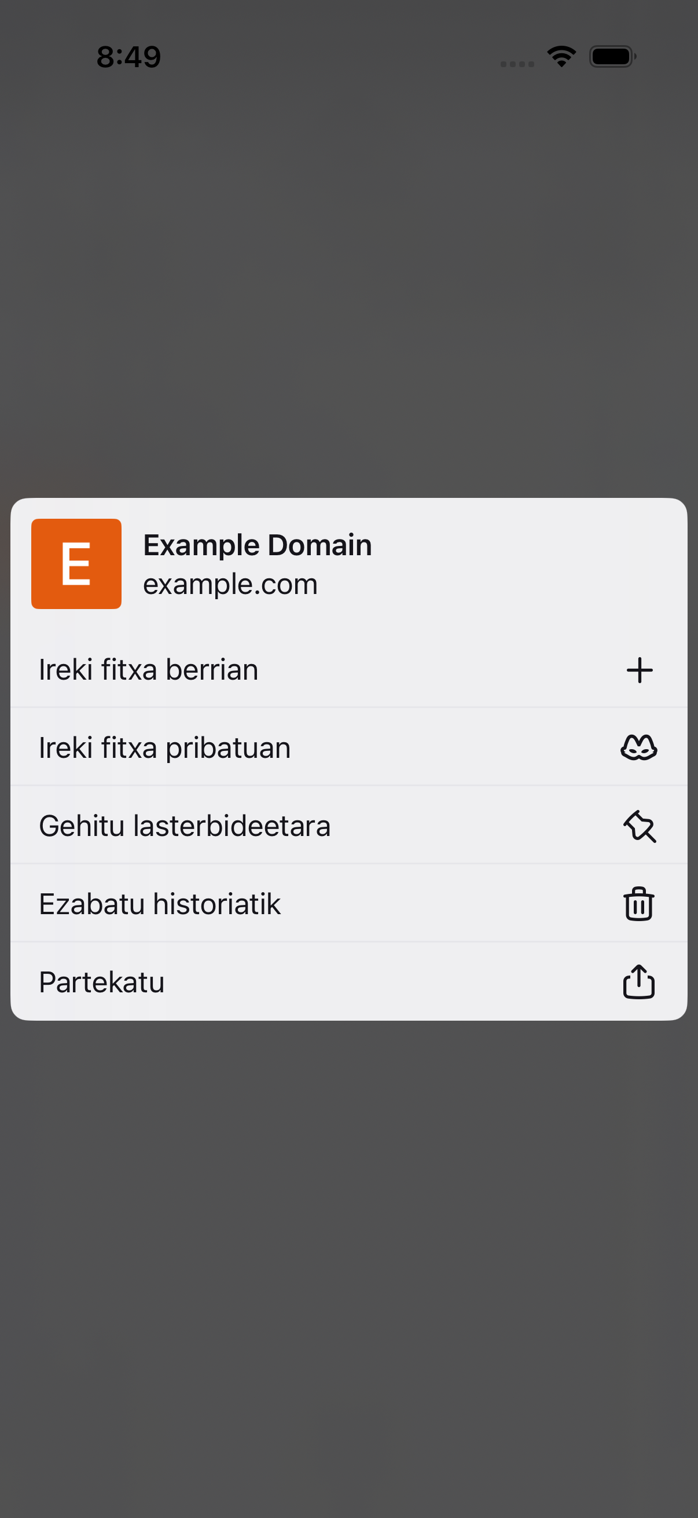Viewport: 698px width, 1518px height.
Task: Tap the example.com URL text
Action: pos(230,584)
